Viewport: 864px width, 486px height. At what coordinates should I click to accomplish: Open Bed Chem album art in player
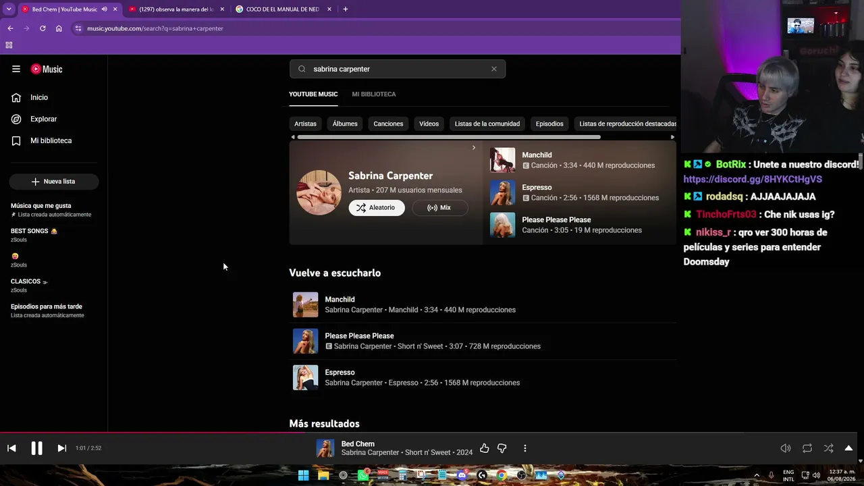coord(325,448)
